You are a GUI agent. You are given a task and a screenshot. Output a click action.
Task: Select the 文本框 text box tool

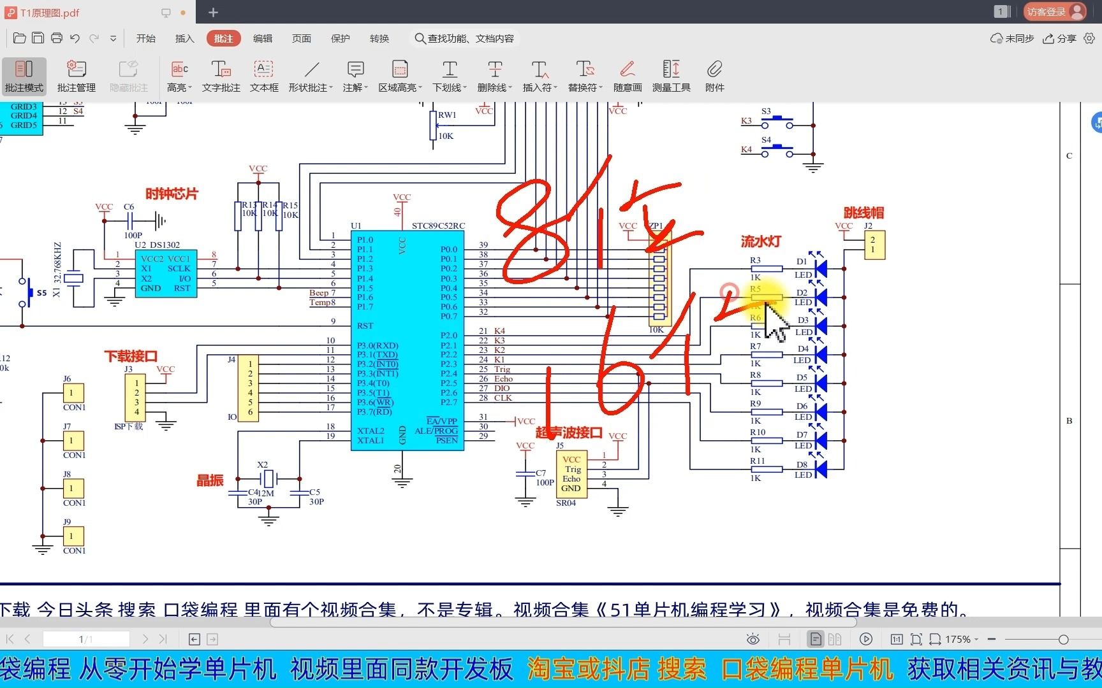tap(264, 76)
